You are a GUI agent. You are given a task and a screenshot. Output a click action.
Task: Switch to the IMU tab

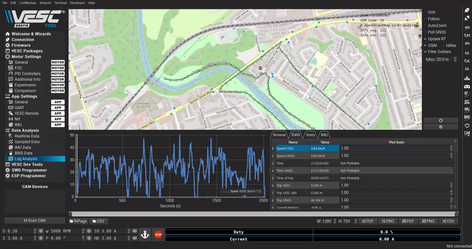pyautogui.click(x=324, y=135)
